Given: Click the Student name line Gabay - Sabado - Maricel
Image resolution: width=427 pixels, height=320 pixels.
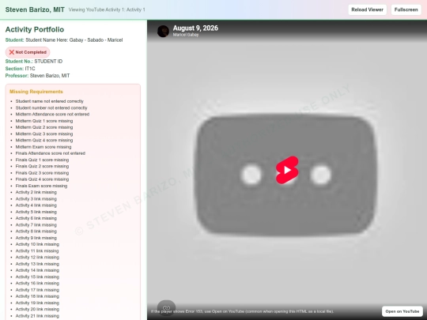Looking at the screenshot, I should coord(64,40).
